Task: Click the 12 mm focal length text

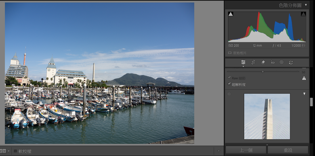Action: point(257,45)
